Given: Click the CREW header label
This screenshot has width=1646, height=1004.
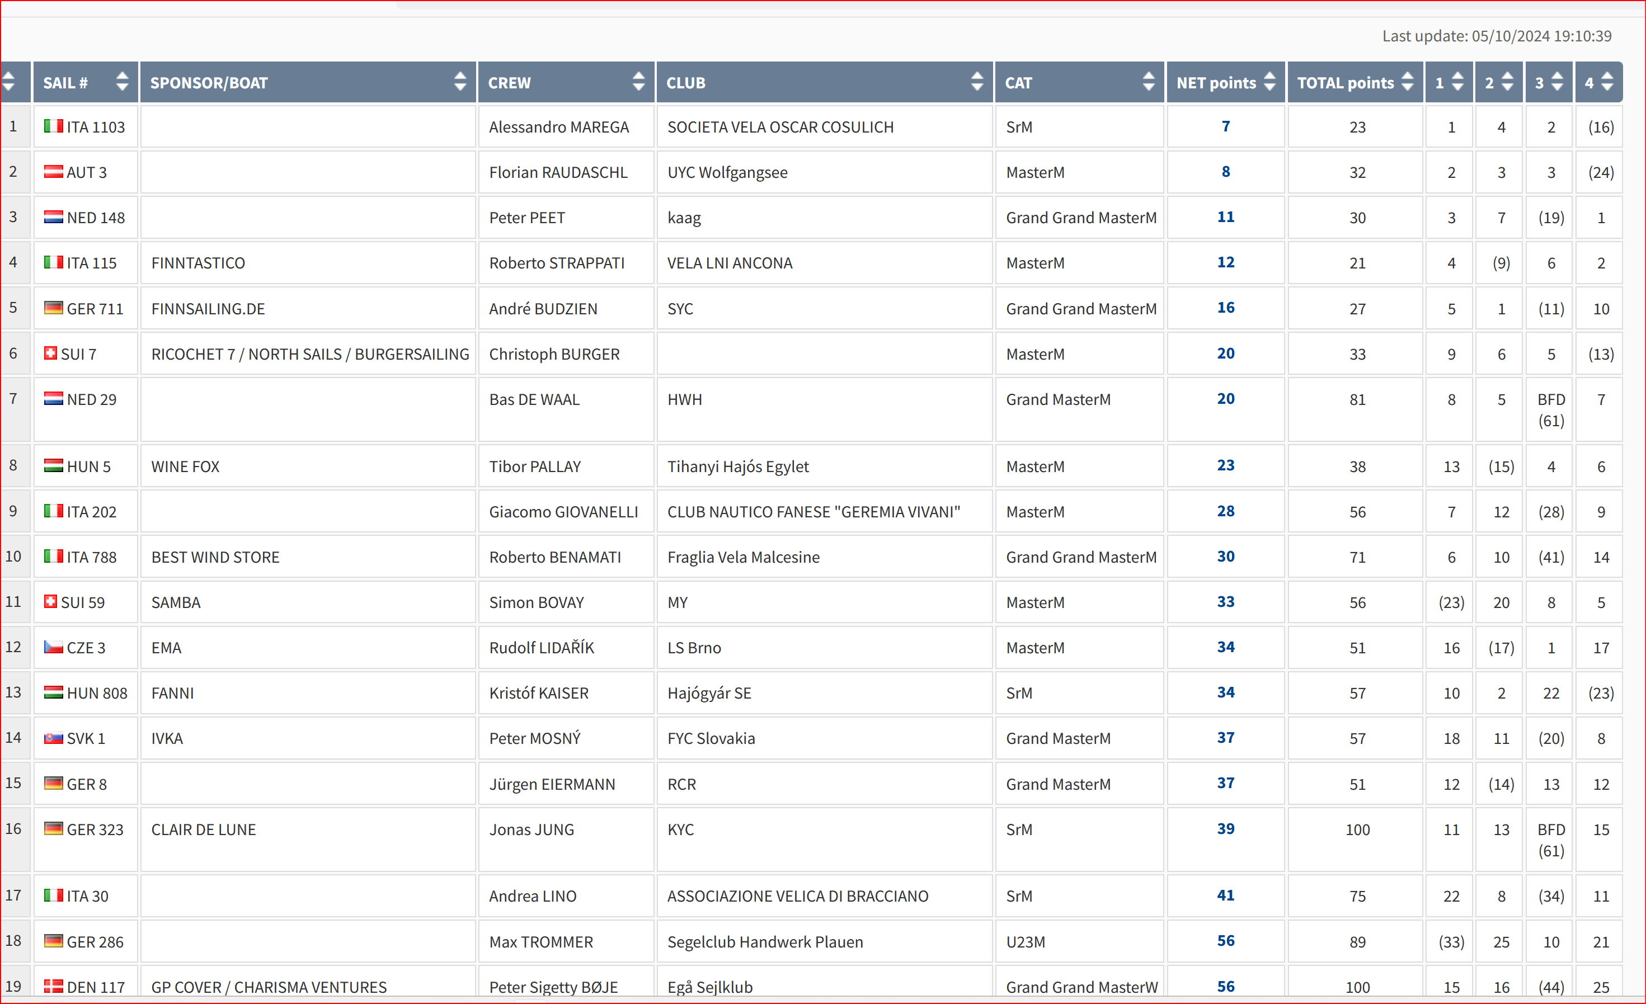Looking at the screenshot, I should [509, 83].
